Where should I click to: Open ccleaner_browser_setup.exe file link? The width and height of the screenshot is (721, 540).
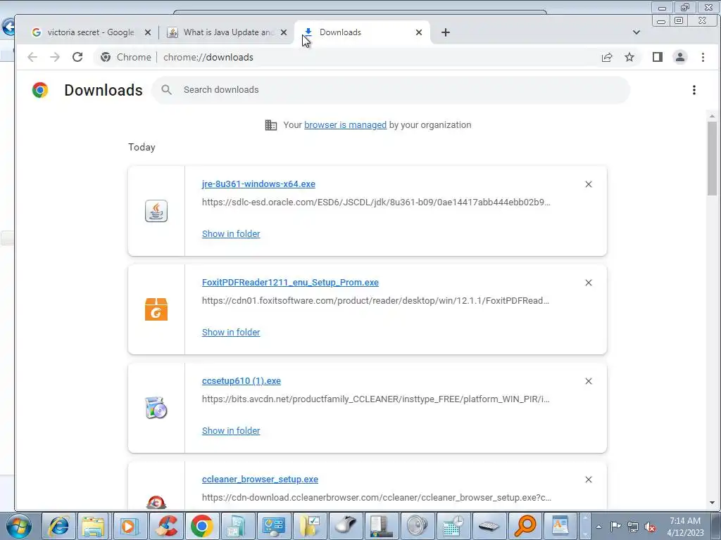260,479
